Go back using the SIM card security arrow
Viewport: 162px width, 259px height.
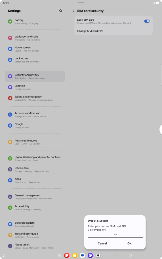tap(73, 11)
